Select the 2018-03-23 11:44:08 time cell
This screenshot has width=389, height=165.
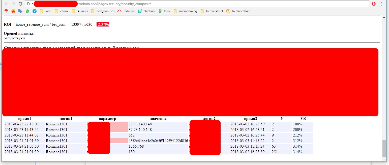click(25, 135)
